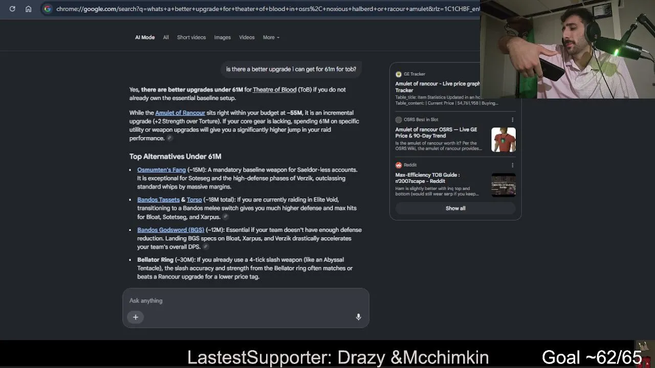The image size is (655, 368).
Task: Click 'Yes, there are better upgrades under 61M' text
Action: point(186,90)
